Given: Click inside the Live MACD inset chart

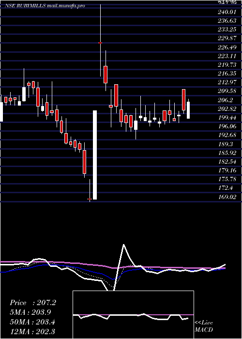Looking at the screenshot, I should click(133, 315).
